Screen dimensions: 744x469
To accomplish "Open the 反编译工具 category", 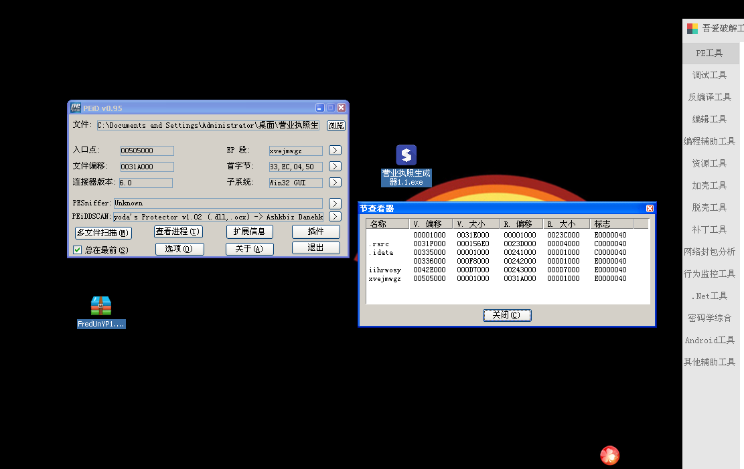I will (x=710, y=97).
